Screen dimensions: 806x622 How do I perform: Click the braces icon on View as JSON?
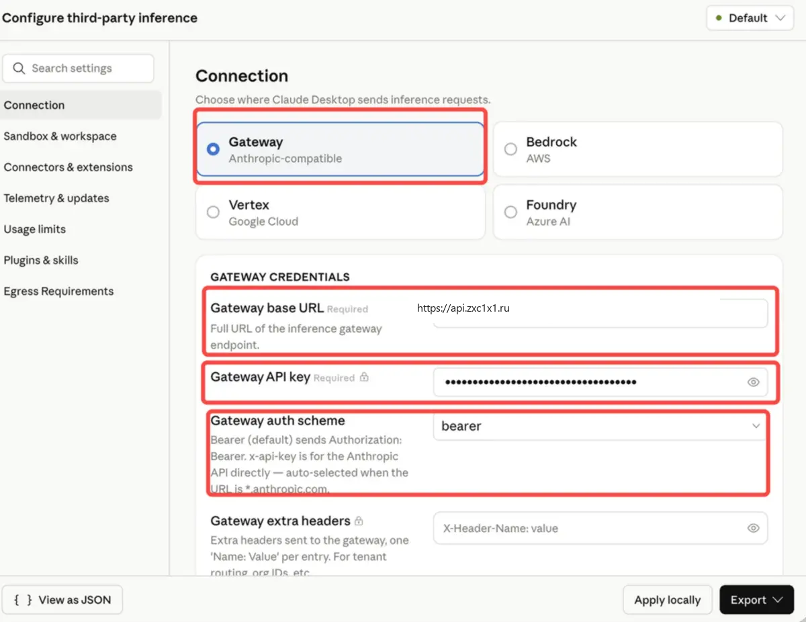(x=23, y=600)
